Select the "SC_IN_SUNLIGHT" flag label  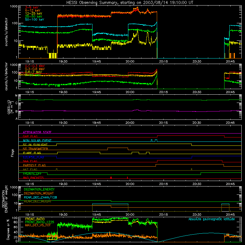click(35, 145)
